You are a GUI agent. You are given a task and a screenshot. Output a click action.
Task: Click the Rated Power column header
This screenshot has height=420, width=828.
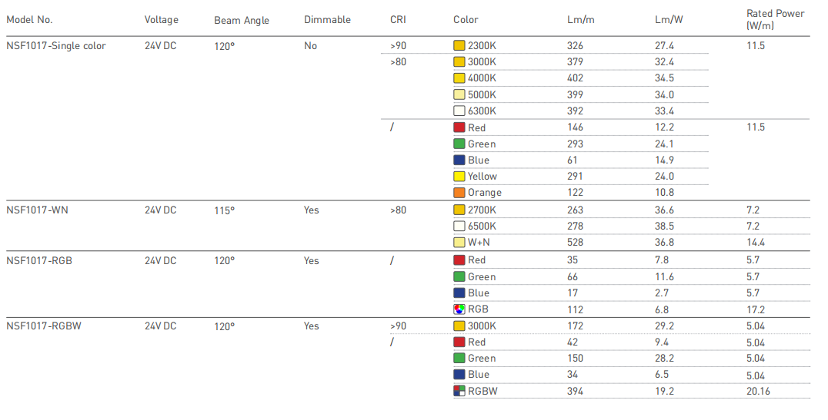pyautogui.click(x=775, y=19)
